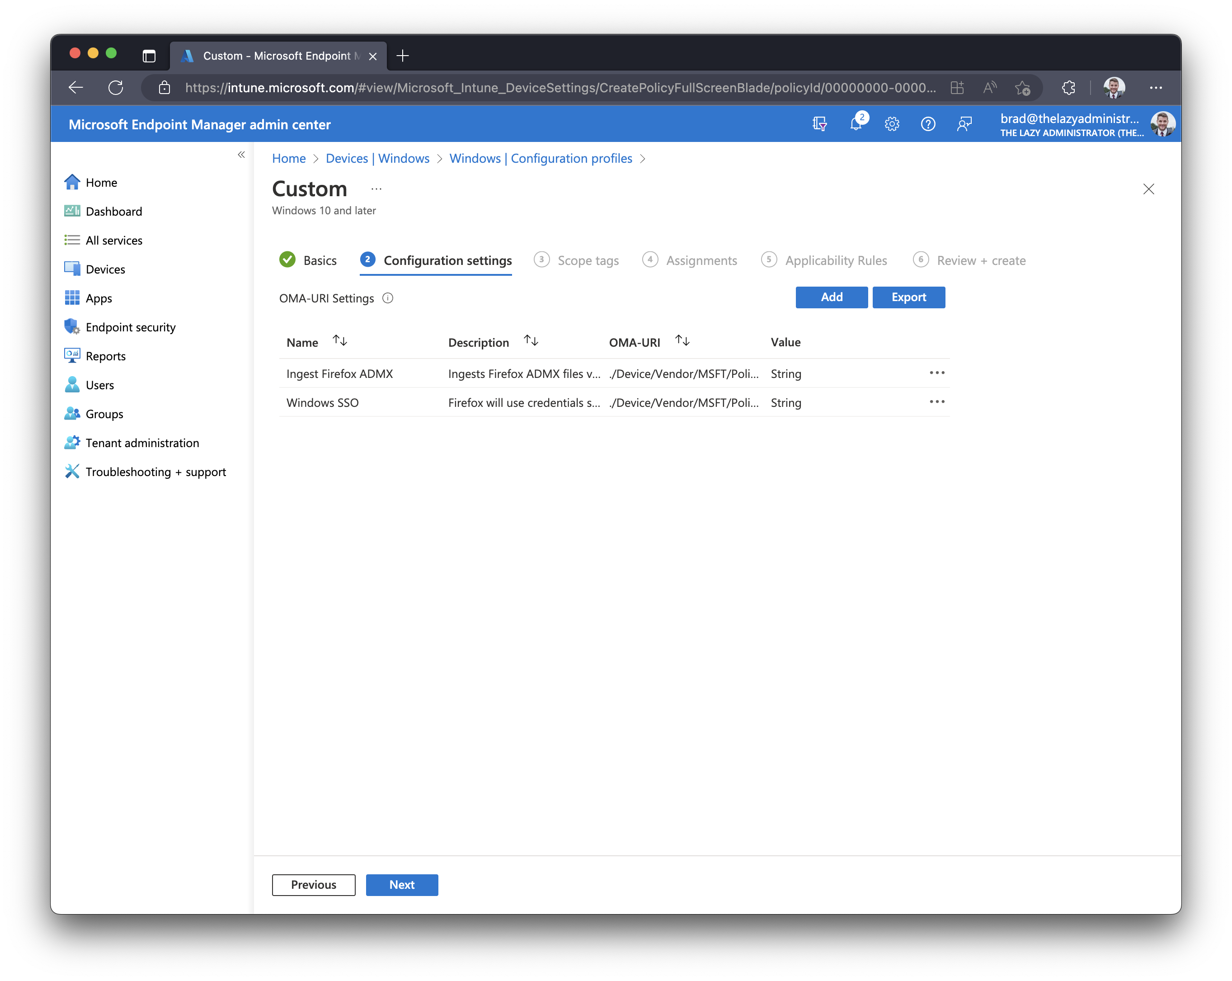
Task: Go to the Applicability Rules step
Action: [x=824, y=260]
